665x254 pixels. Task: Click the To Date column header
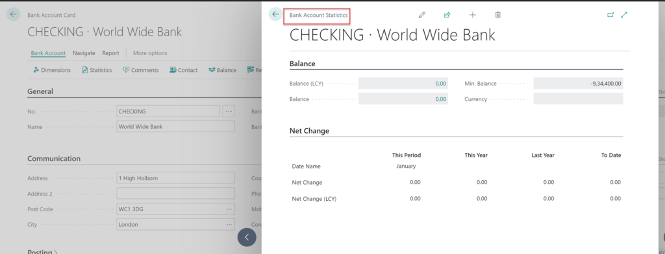coord(611,155)
